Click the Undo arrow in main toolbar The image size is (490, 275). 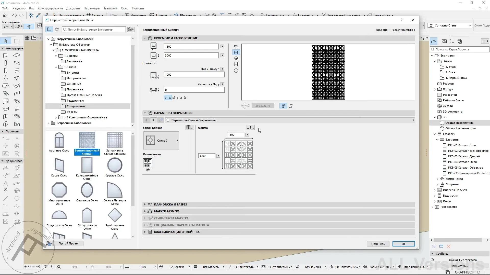click(14, 15)
